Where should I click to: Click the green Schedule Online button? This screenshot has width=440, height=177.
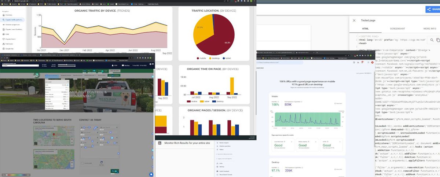[x=114, y=75]
